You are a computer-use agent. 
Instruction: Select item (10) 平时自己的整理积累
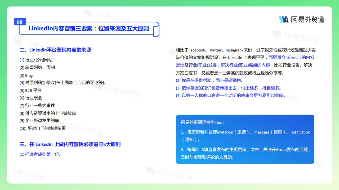[x=43, y=129]
